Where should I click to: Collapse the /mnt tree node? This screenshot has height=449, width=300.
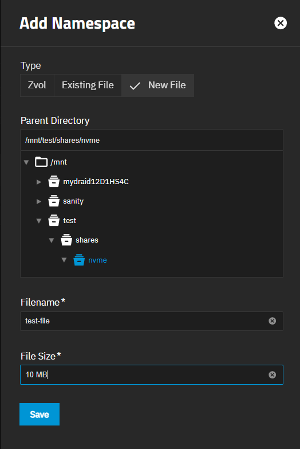26,162
